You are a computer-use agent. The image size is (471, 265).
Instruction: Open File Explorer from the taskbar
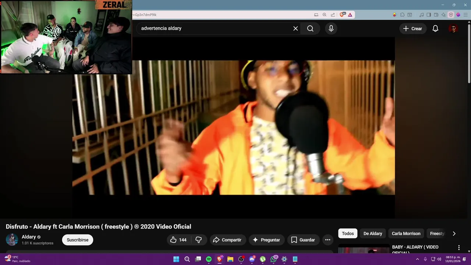230,259
